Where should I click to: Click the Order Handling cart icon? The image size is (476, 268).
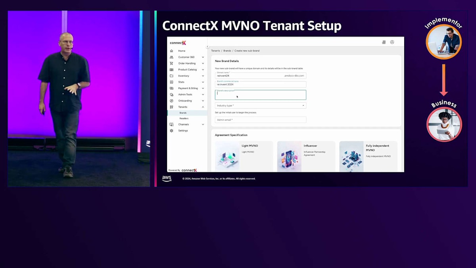171,63
